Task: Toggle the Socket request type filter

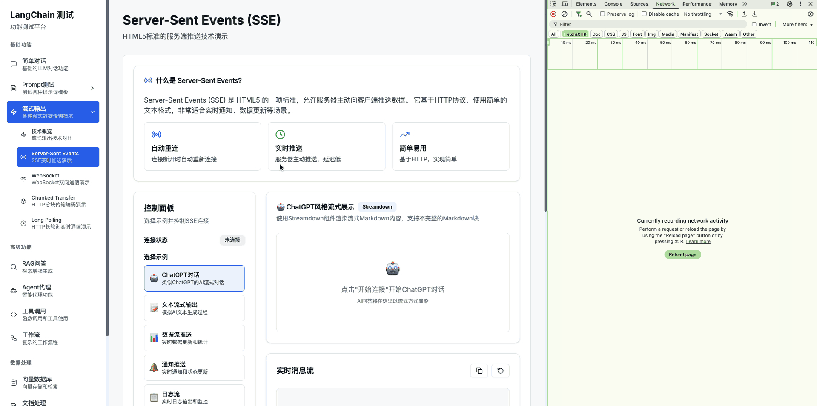Action: [711, 34]
